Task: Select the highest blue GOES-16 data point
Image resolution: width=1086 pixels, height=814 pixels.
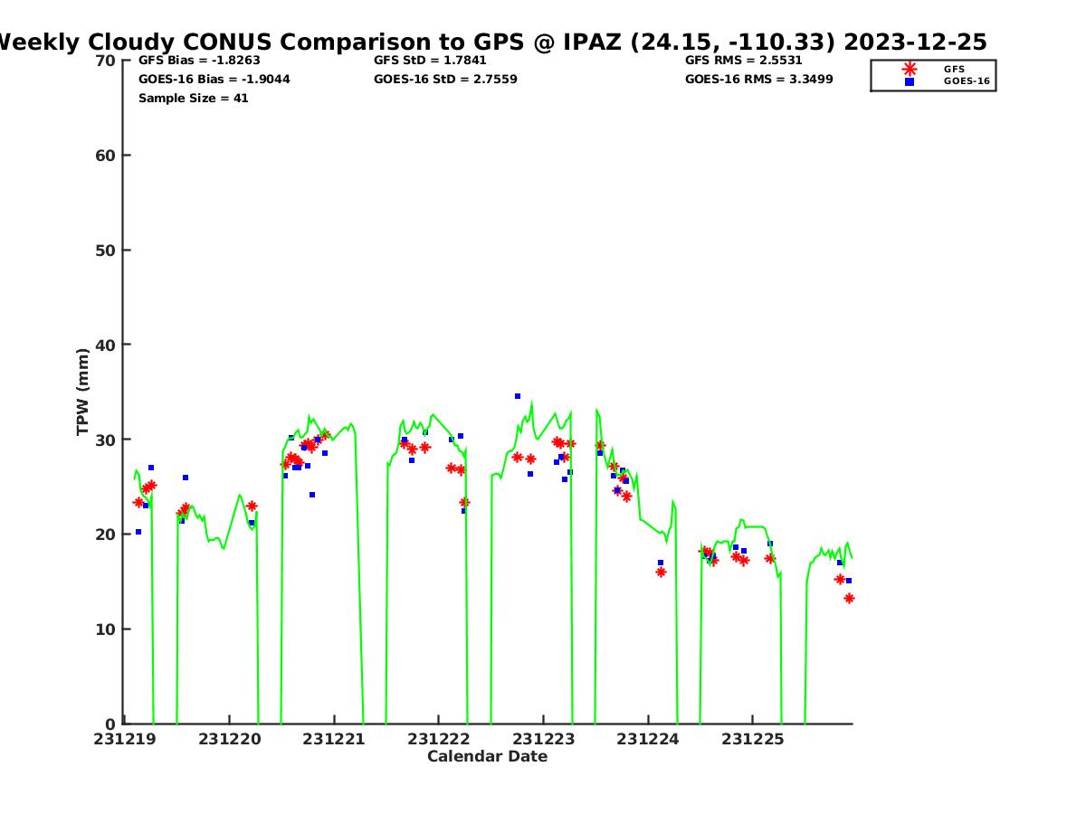Action: [518, 396]
